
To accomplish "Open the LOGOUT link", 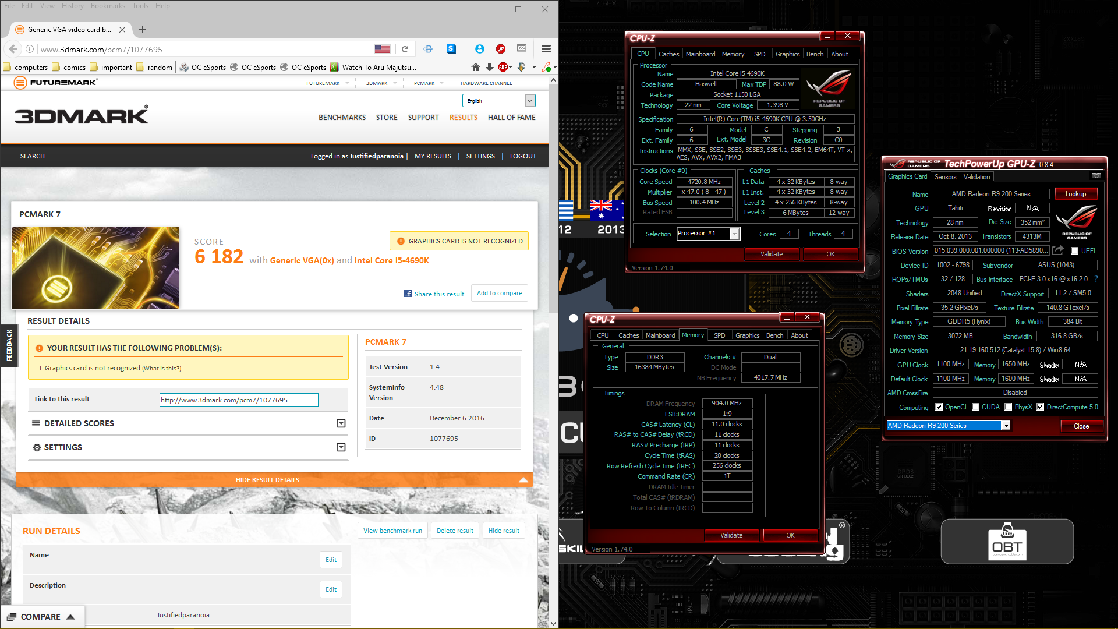I will [523, 156].
